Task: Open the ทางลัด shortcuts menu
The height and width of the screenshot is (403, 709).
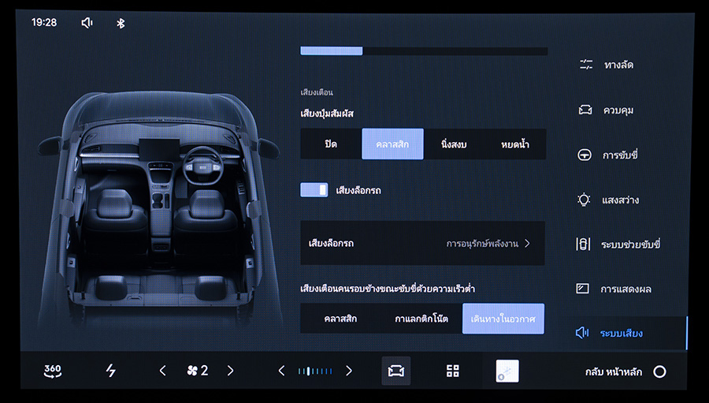Action: pyautogui.click(x=617, y=65)
